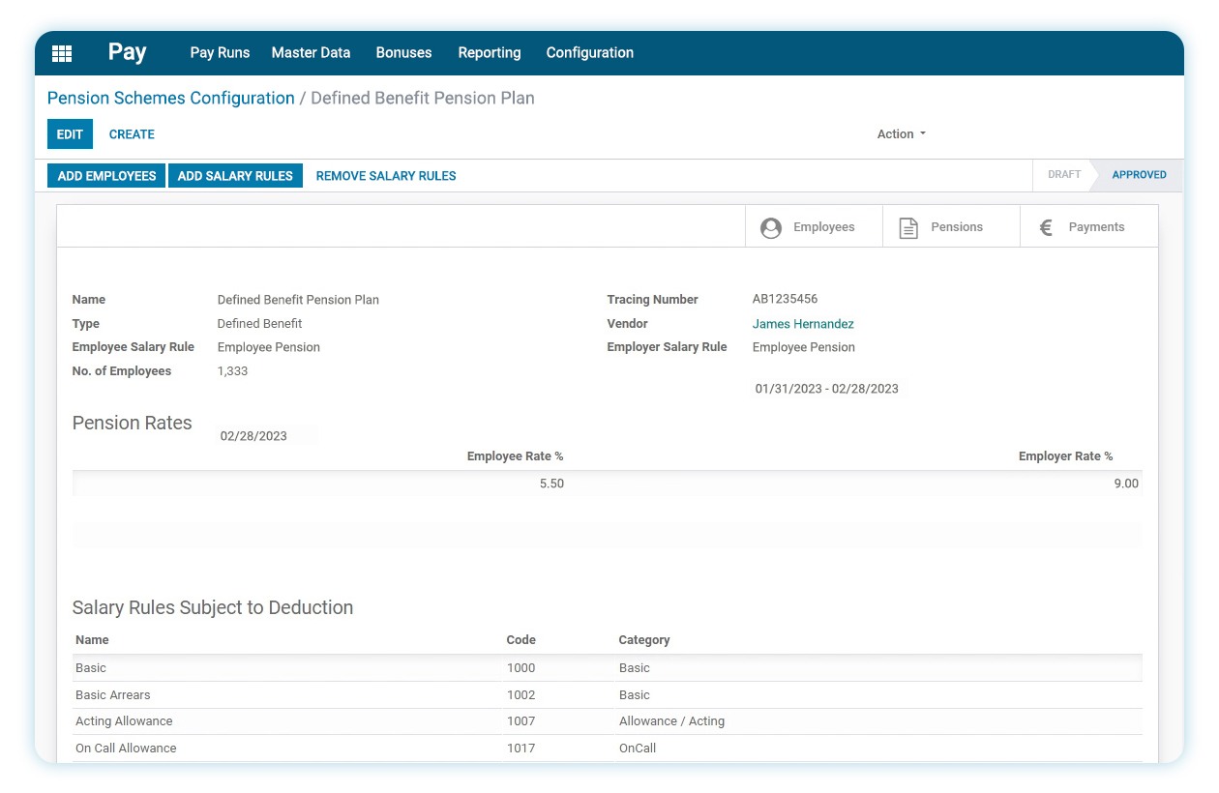Click the 02/28/2023 date field
The width and height of the screenshot is (1219, 793).
click(x=253, y=435)
